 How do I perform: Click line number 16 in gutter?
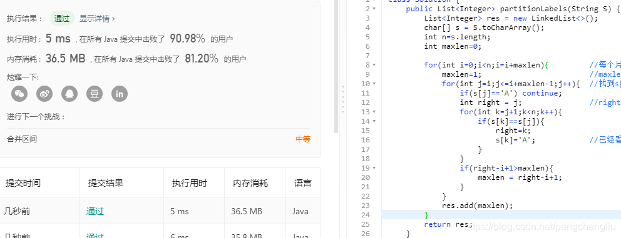[365, 140]
